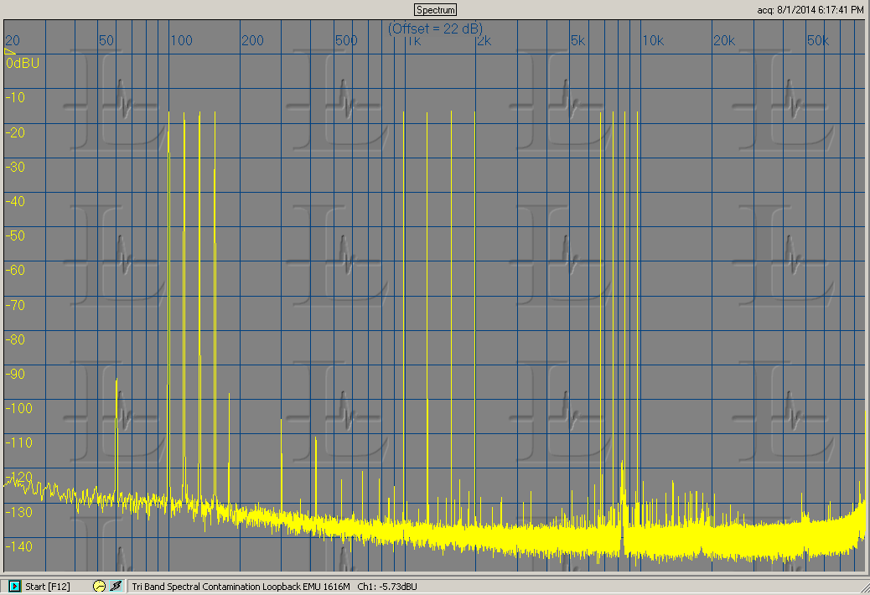870x595 pixels.
Task: Click the 10k frequency axis label
Action: point(653,40)
